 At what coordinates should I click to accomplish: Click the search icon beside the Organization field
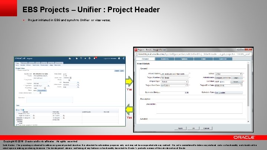point(48,86)
